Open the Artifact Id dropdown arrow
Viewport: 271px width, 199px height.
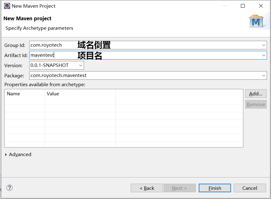click(264, 55)
